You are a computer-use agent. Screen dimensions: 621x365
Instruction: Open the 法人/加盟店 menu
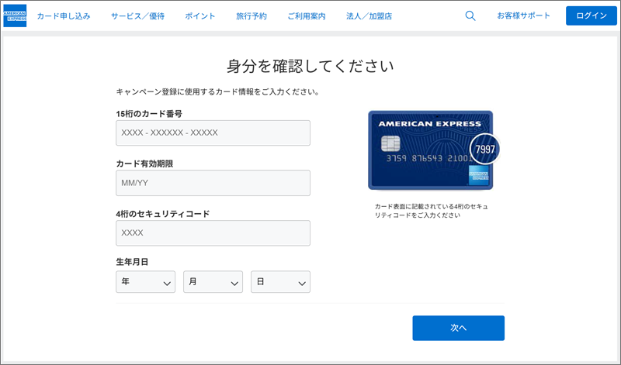pyautogui.click(x=369, y=16)
